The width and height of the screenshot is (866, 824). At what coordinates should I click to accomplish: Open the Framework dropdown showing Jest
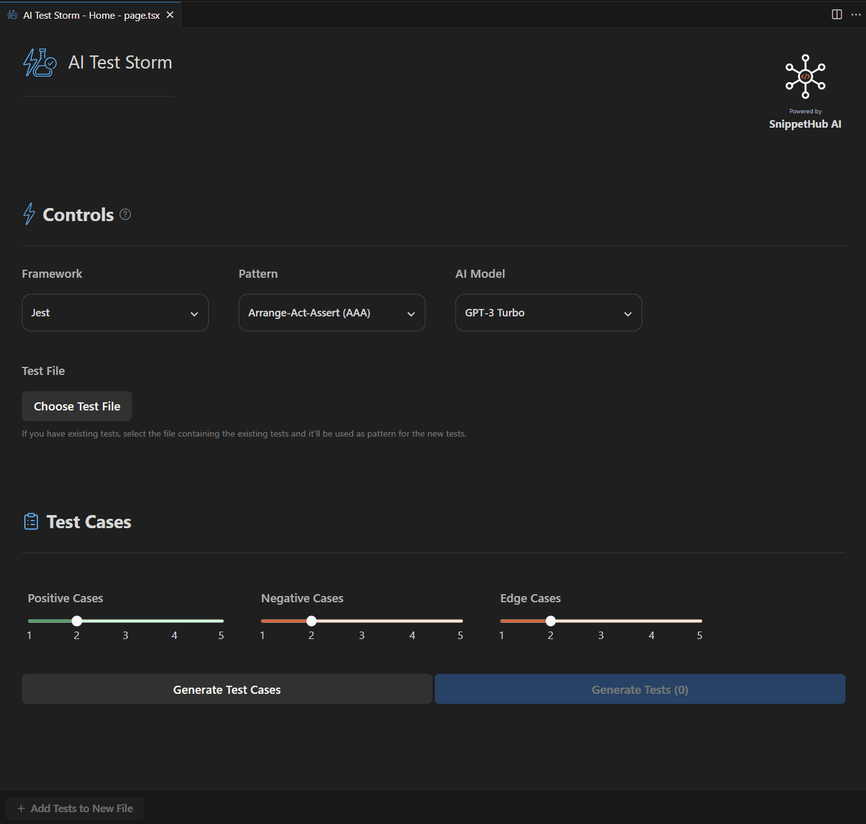click(115, 313)
